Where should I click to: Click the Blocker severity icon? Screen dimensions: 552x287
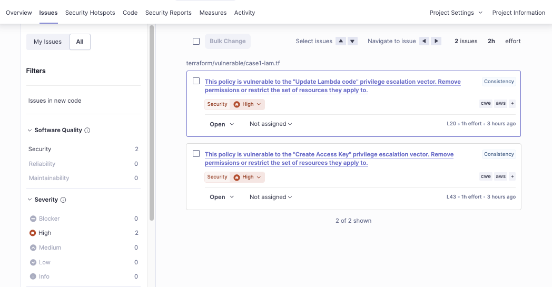[33, 219]
